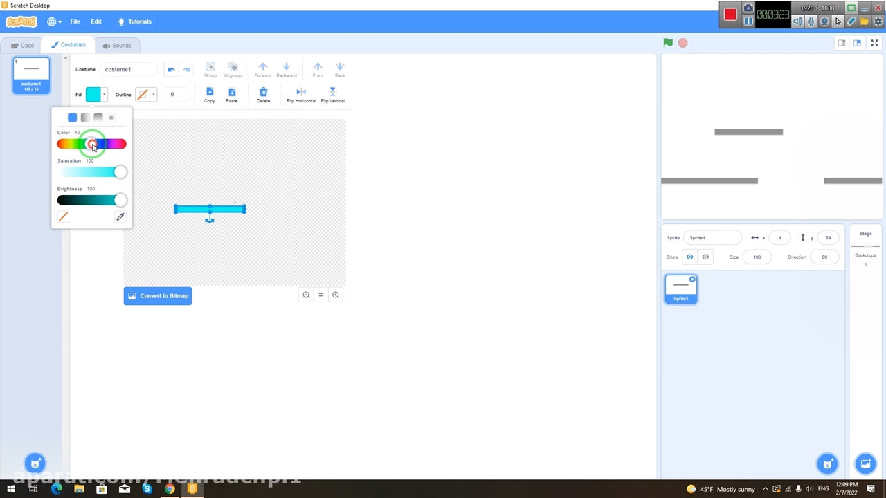Zoom in on the costume canvas
This screenshot has width=886, height=498.
pos(336,295)
